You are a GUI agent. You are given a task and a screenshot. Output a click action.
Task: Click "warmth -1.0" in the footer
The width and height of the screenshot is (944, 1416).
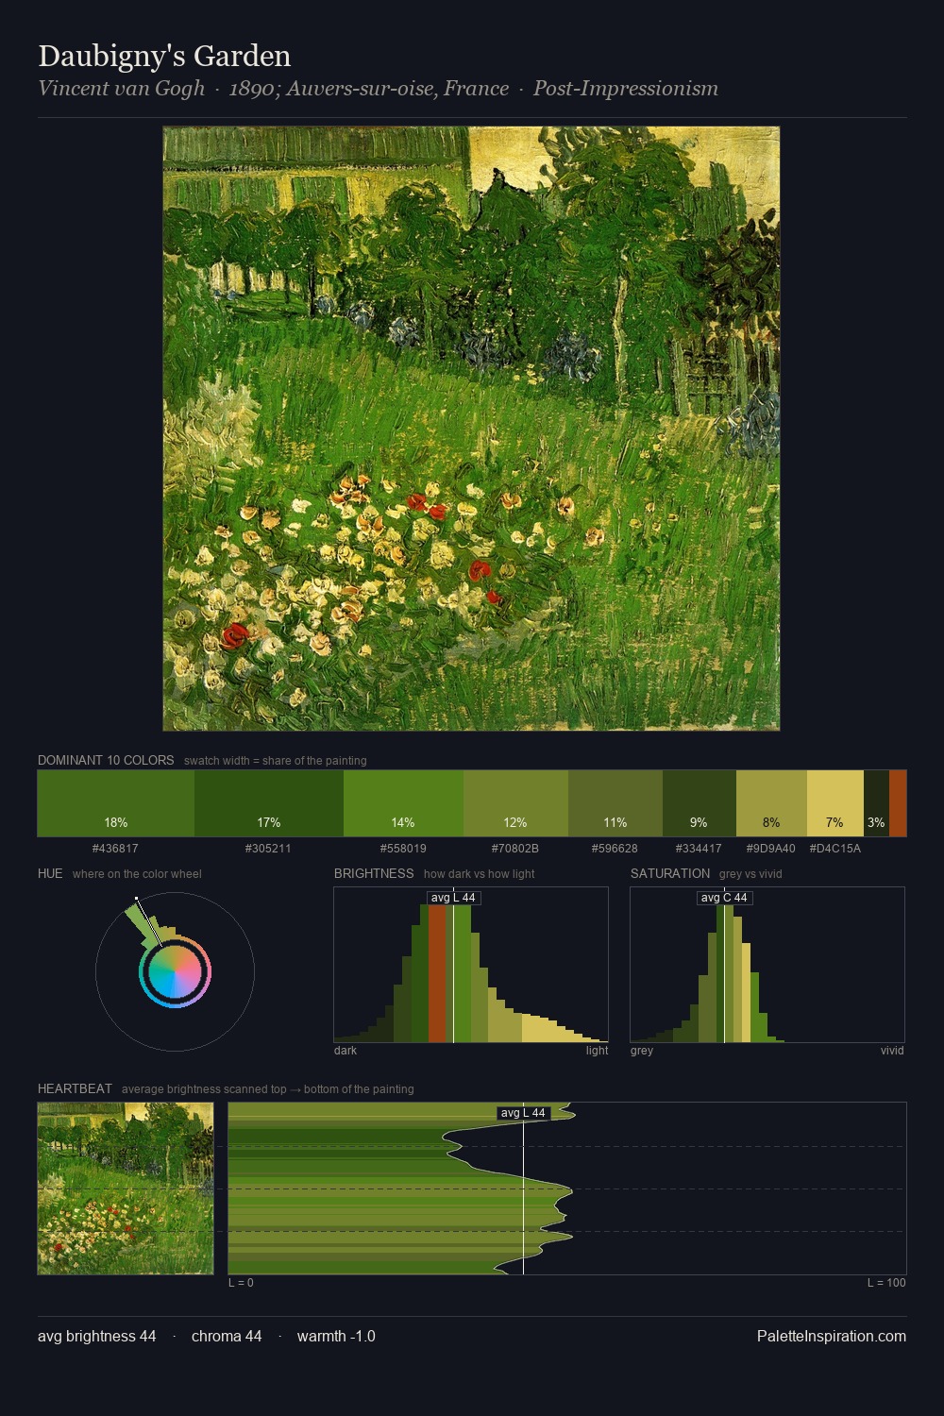pyautogui.click(x=336, y=1337)
